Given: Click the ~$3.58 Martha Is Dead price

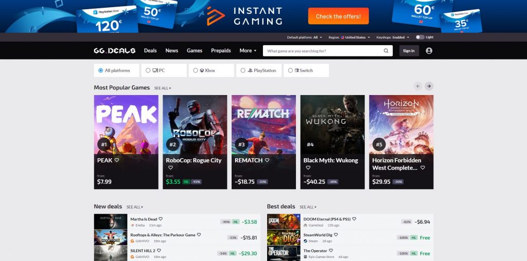Looking at the screenshot, I should (x=250, y=222).
